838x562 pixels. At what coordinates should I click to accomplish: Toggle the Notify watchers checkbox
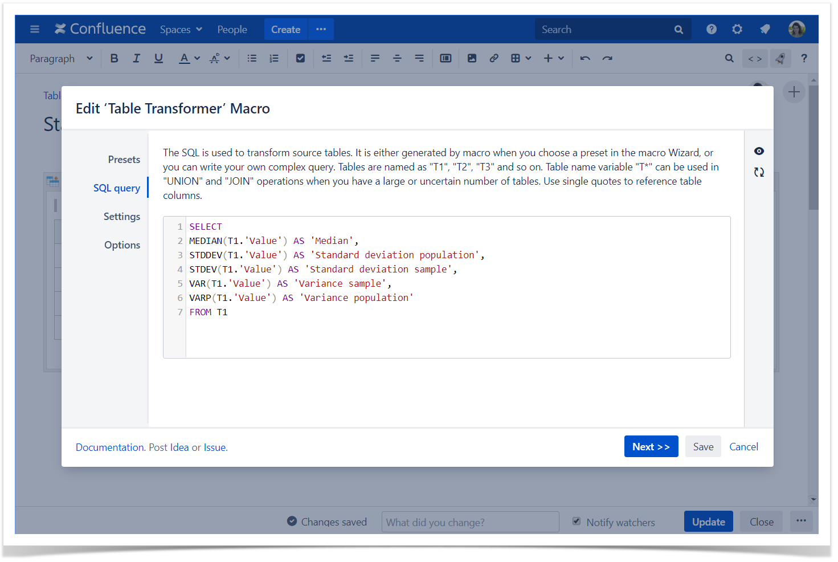[577, 522]
